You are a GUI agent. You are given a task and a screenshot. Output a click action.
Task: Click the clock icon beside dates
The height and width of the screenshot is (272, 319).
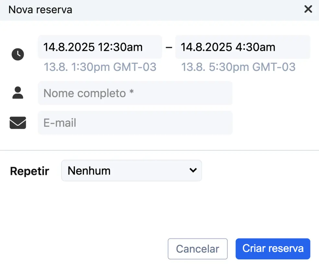tap(18, 54)
